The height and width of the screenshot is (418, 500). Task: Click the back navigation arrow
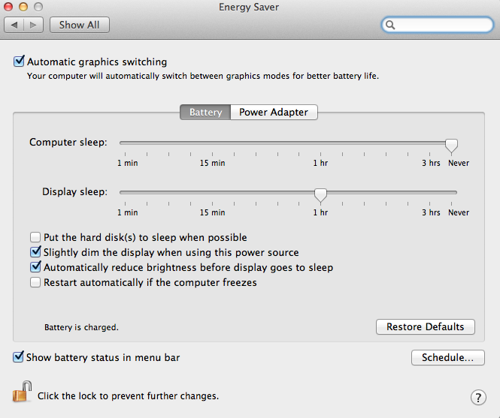pos(14,25)
